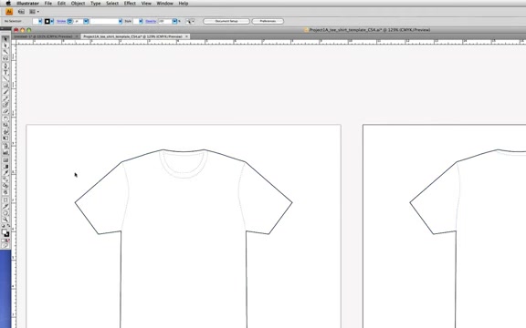The height and width of the screenshot is (328, 526).
Task: Select the Free Transform tool
Action: (x=5, y=138)
